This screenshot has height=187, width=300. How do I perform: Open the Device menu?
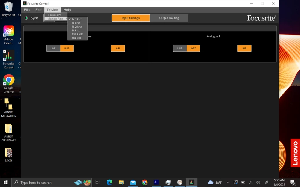tap(53, 10)
